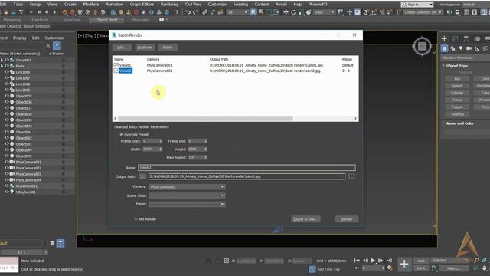Enable the Net Render checkbox
Screen dimensions: 490x276
coord(136,219)
